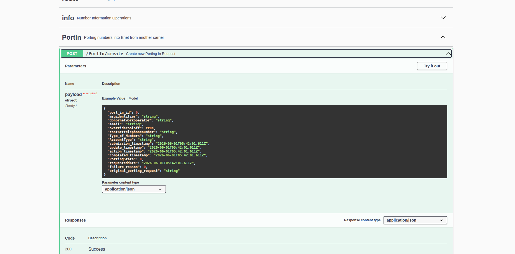Click Number Information Operations description

(x=104, y=18)
